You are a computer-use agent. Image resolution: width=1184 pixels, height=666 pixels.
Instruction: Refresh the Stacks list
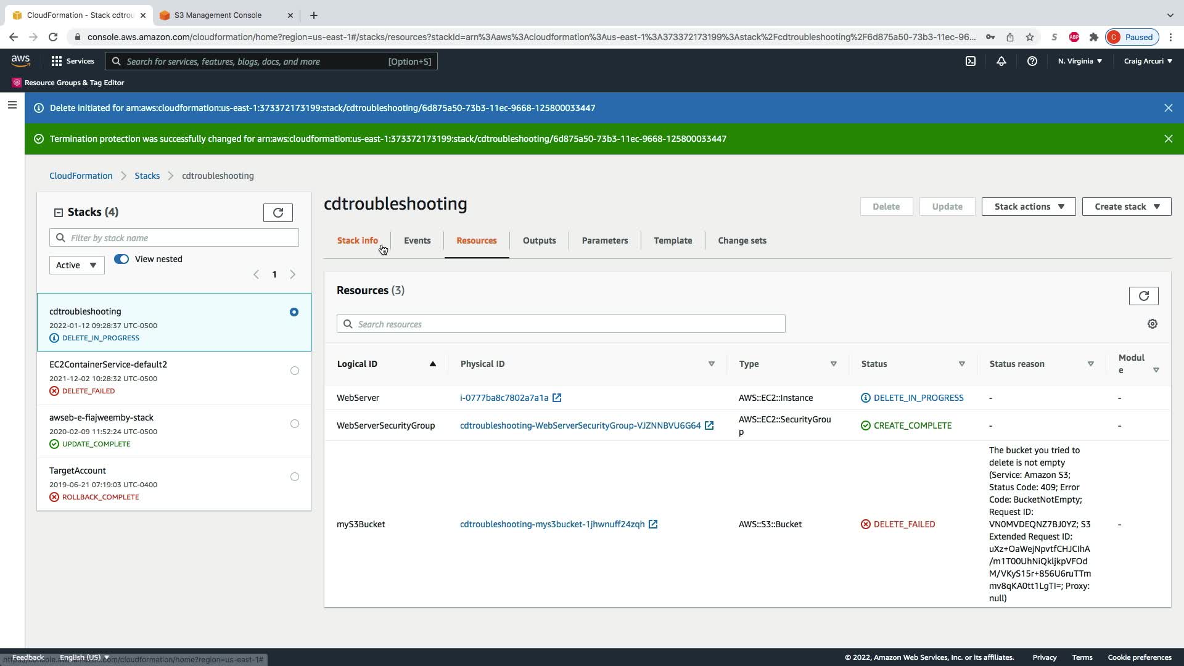pyautogui.click(x=277, y=213)
